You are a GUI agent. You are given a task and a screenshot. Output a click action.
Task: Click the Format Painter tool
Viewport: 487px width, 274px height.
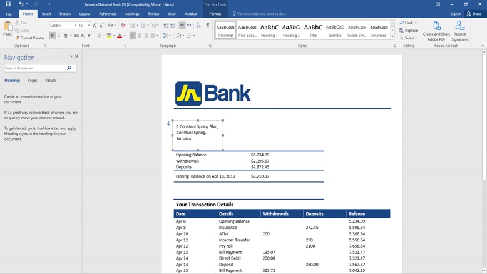pos(30,38)
